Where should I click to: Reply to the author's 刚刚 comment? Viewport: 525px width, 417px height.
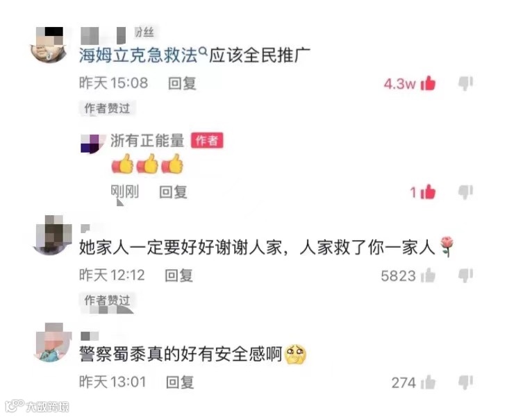click(173, 192)
